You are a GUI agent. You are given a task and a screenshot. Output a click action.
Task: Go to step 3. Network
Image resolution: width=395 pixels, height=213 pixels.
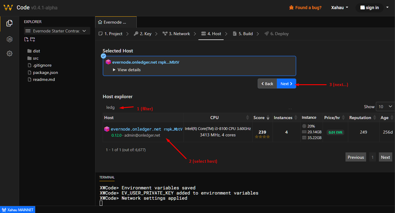pos(176,34)
